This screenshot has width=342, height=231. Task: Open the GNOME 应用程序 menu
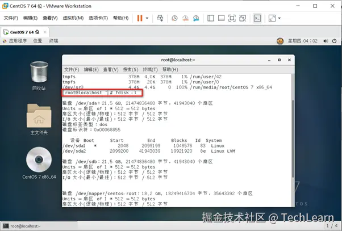click(15, 41)
